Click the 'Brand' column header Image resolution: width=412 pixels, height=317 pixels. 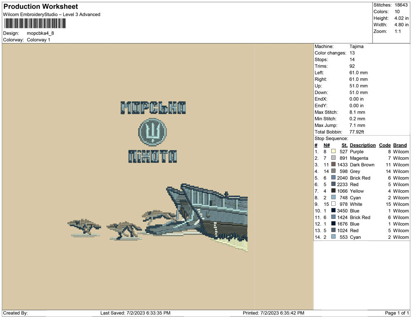pos(400,145)
